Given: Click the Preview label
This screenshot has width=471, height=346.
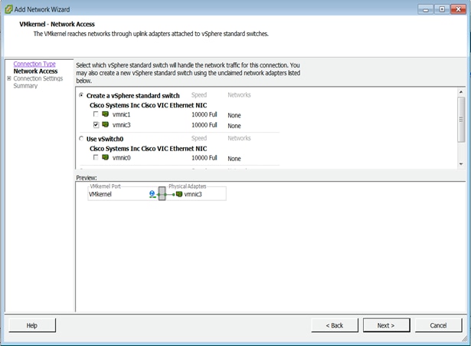Looking at the screenshot, I should (x=87, y=178).
